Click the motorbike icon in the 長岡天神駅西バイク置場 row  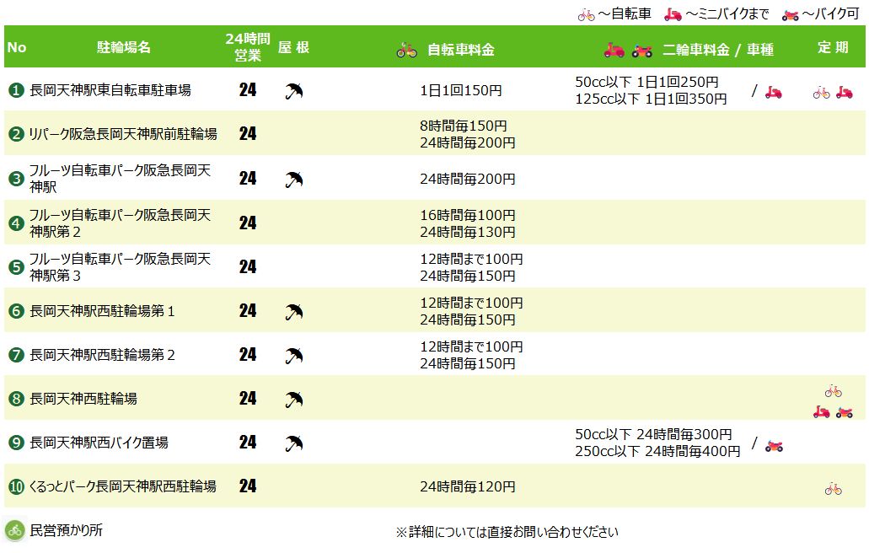[x=774, y=445]
